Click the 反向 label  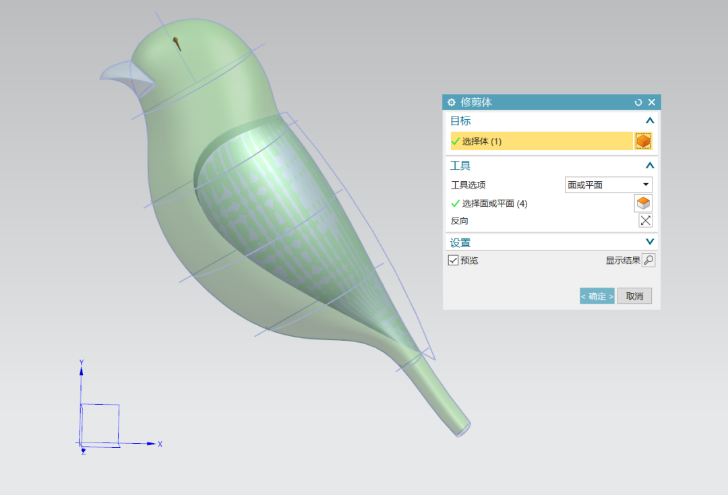(460, 221)
